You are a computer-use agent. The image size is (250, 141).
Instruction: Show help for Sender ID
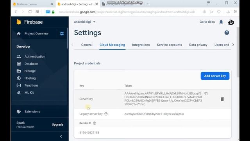click(95, 123)
